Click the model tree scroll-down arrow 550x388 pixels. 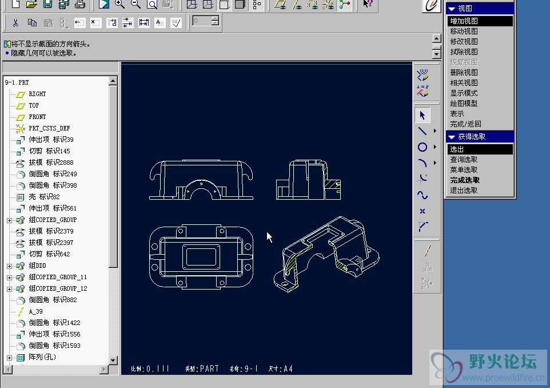(113, 361)
